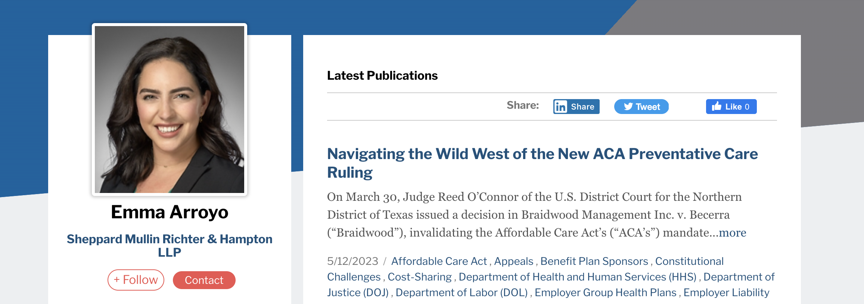Select the Benefit Plan Sponsors tag

pyautogui.click(x=594, y=261)
